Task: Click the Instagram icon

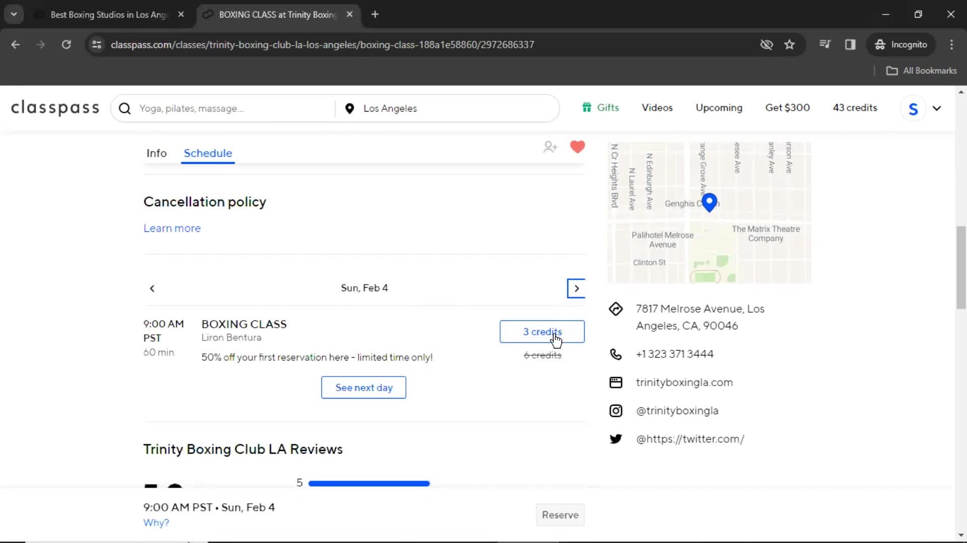Action: (615, 411)
